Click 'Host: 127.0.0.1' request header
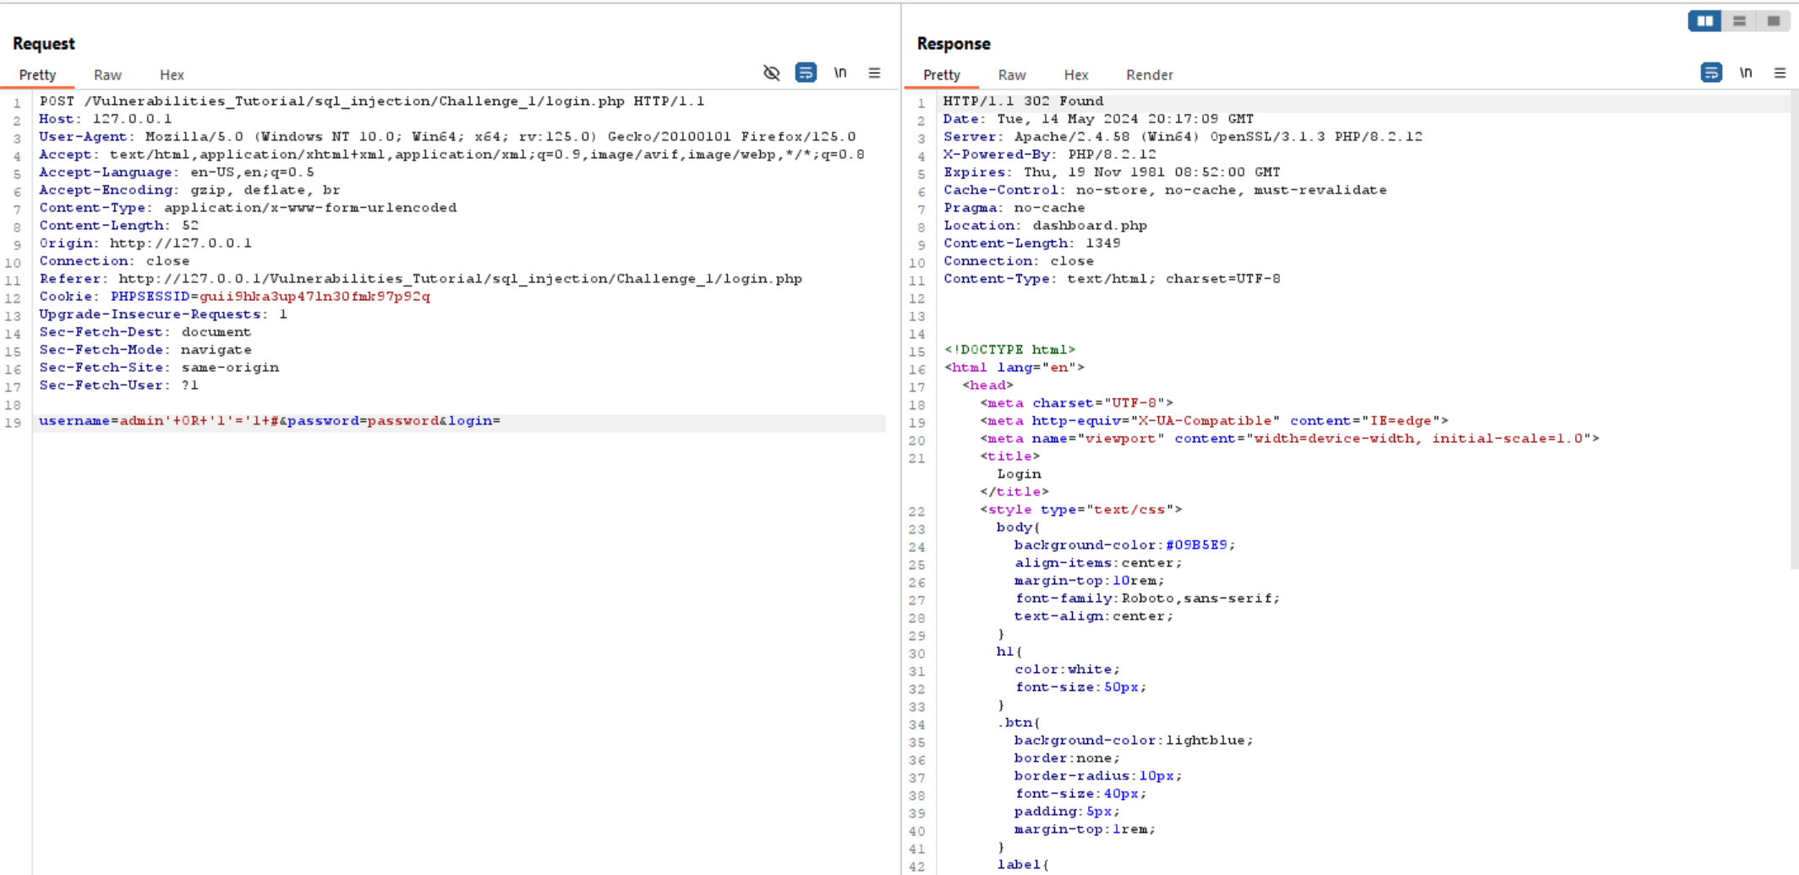 (106, 119)
